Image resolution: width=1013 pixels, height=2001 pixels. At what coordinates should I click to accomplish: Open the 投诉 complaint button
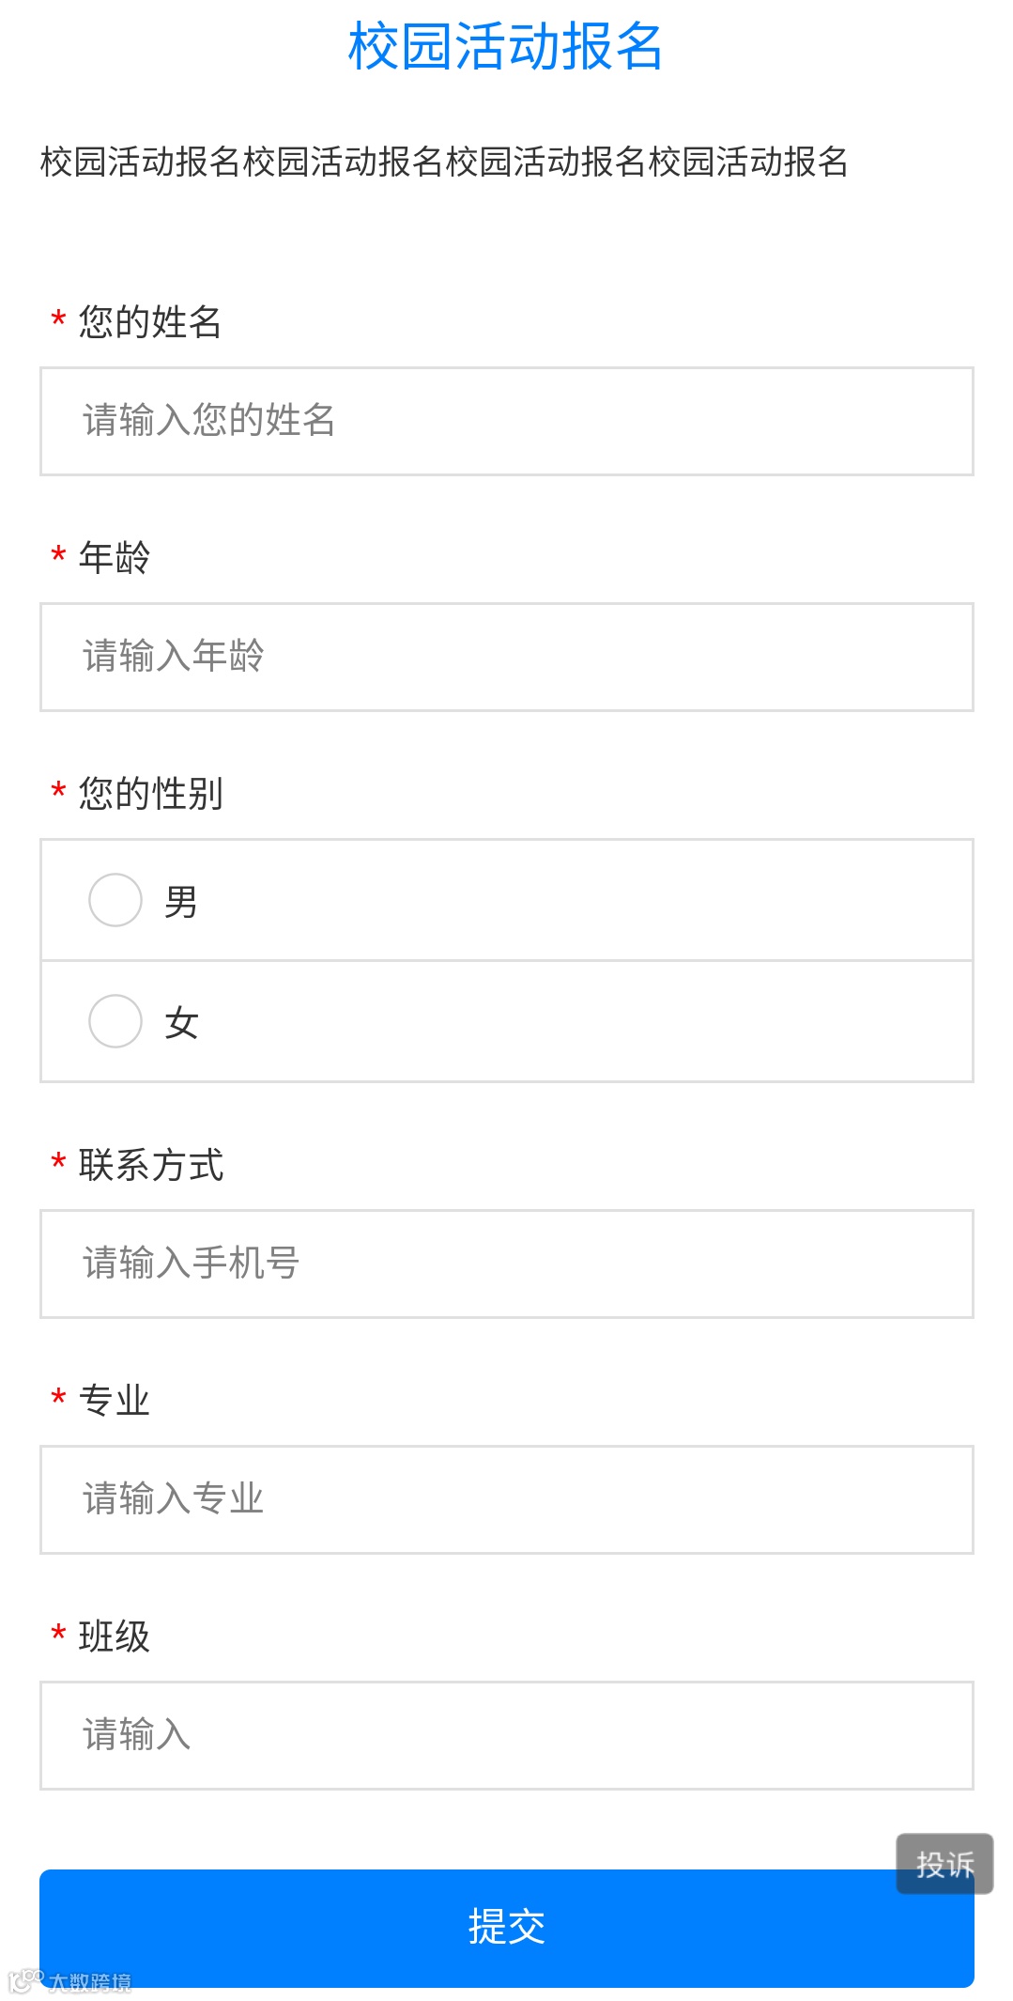tap(944, 1864)
